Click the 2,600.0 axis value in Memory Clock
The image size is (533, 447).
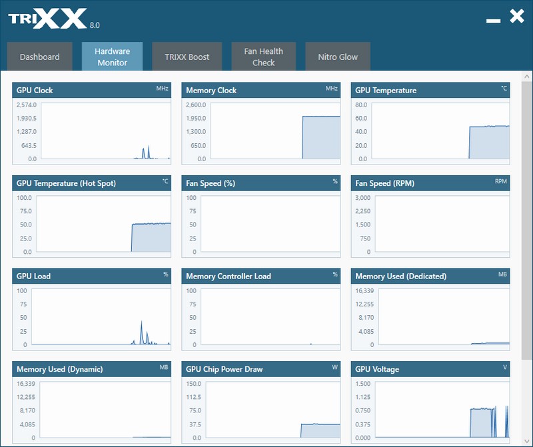point(196,105)
